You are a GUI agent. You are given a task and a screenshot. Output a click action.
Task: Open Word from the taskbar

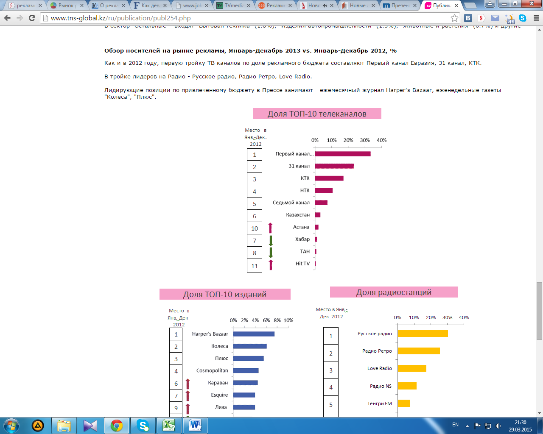pyautogui.click(x=196, y=425)
